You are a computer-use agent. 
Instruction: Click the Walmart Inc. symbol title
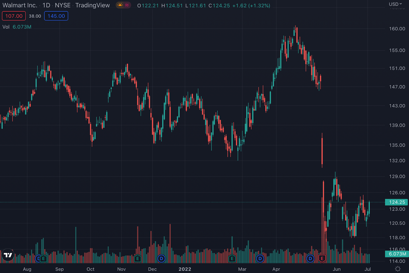(x=20, y=5)
